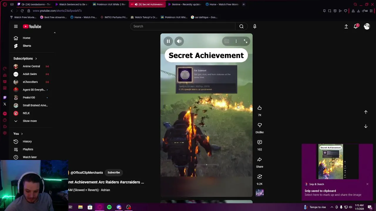Start voice search with the microphone
Screen dimensions: 376x211
[255, 26]
